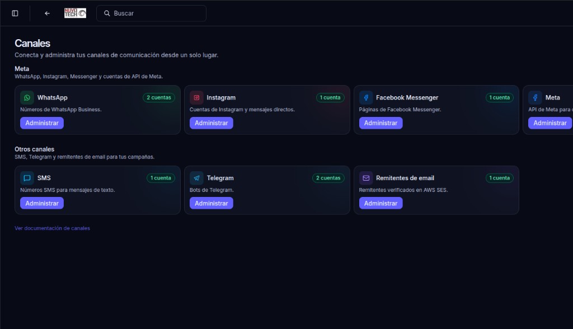Click Administrar on the Meta card
The image size is (573, 329).
tap(550, 123)
